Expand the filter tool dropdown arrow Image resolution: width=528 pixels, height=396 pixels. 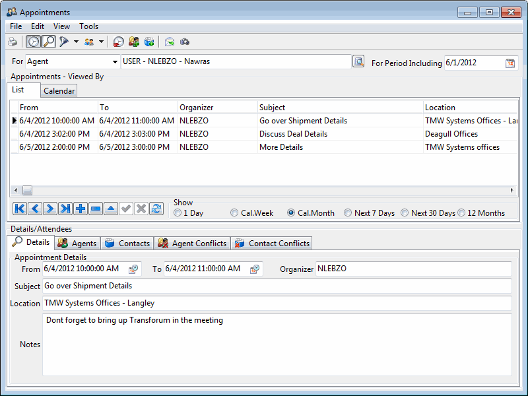pos(76,42)
